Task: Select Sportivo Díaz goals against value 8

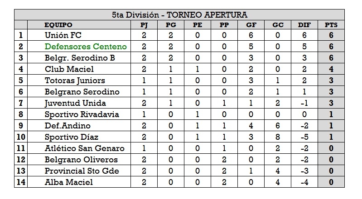Action: 278,137
